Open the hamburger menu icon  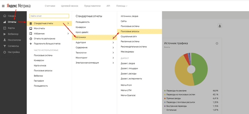coord(3,6)
